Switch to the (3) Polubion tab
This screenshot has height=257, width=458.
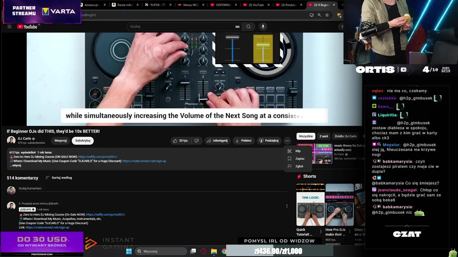tap(288, 5)
